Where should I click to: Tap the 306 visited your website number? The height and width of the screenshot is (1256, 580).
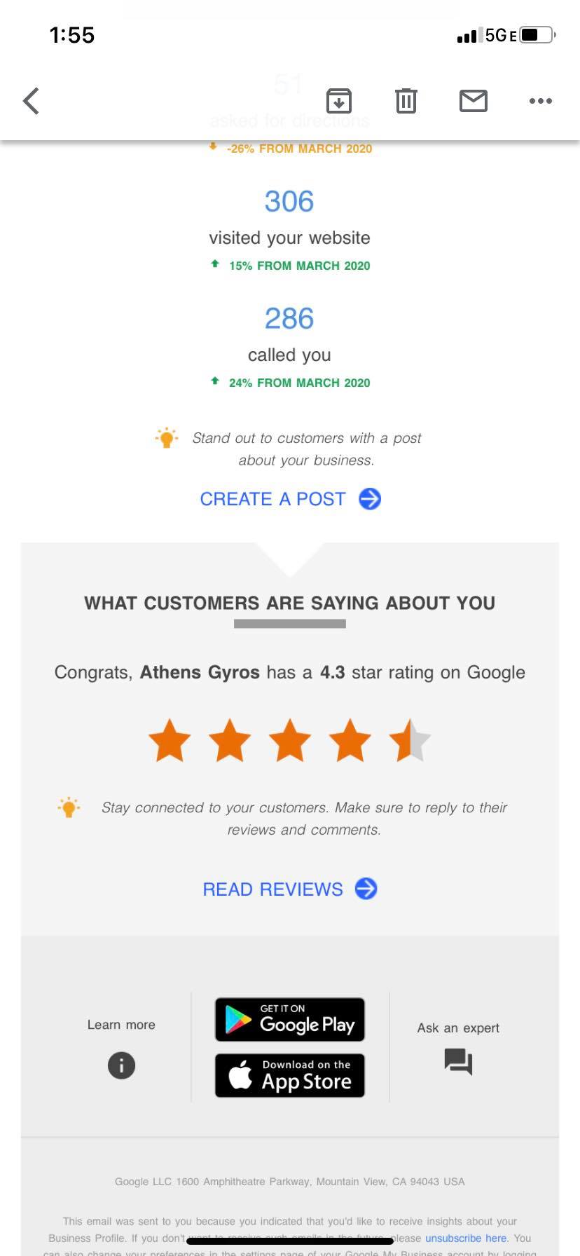click(289, 202)
